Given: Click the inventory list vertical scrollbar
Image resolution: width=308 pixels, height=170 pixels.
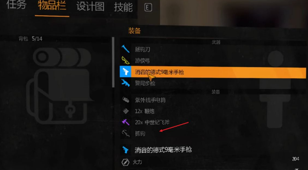Looking at the screenshot, I should (x=113, y=62).
